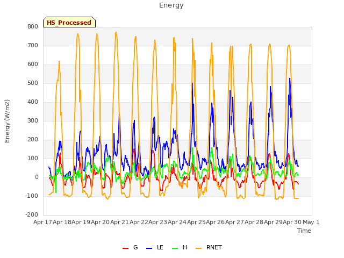The image size is (344, 258).
Task: Click the -100 y-axis tick label
Action: (32, 196)
